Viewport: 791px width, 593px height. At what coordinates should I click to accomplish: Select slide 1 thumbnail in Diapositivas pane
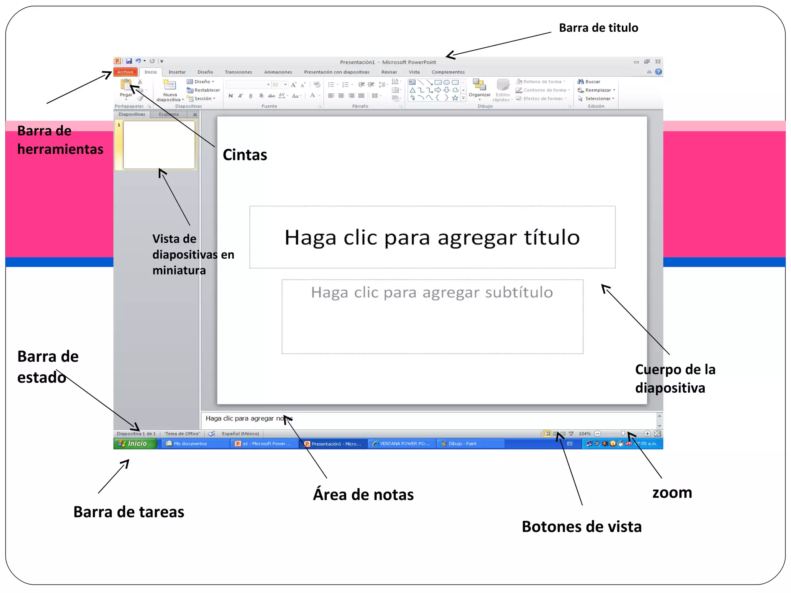[159, 145]
